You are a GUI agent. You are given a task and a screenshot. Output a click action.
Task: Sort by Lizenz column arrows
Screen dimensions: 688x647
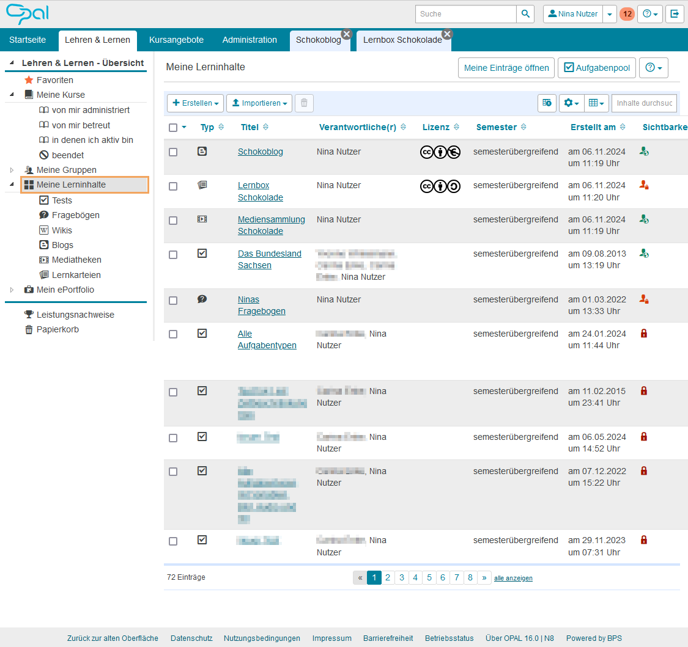(x=456, y=127)
